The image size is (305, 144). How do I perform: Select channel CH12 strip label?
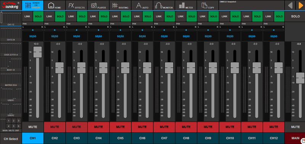click(273, 138)
